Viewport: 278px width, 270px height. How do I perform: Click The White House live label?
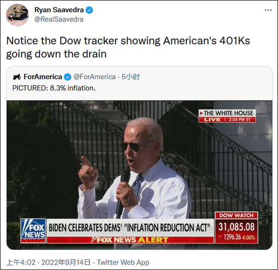pyautogui.click(x=227, y=116)
